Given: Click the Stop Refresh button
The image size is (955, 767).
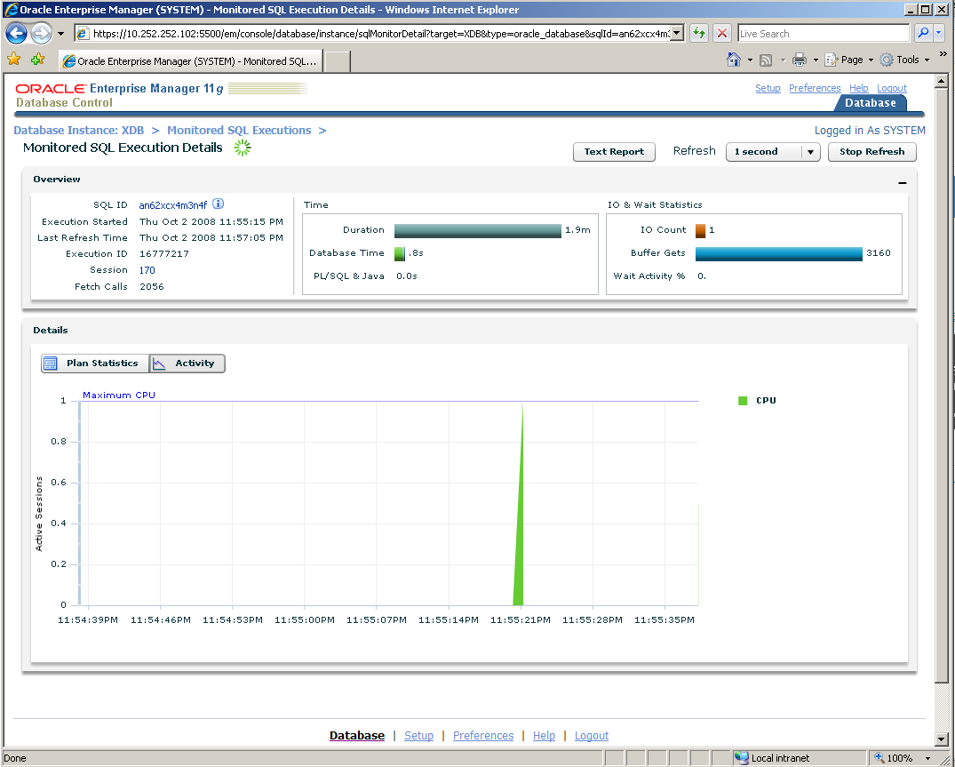Looking at the screenshot, I should click(x=871, y=152).
